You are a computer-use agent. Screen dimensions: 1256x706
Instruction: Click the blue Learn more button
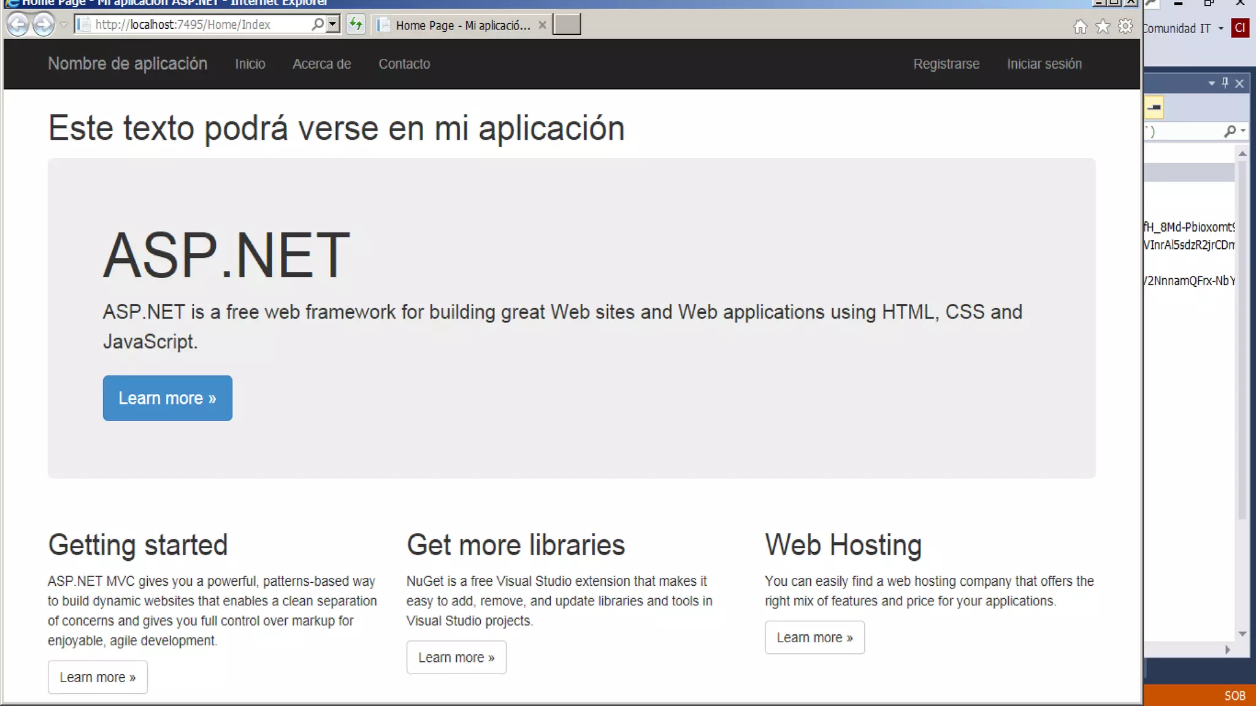point(167,398)
